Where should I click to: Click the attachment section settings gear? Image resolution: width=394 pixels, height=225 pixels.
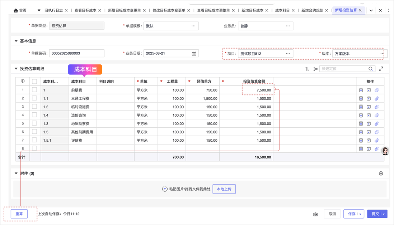click(x=381, y=173)
